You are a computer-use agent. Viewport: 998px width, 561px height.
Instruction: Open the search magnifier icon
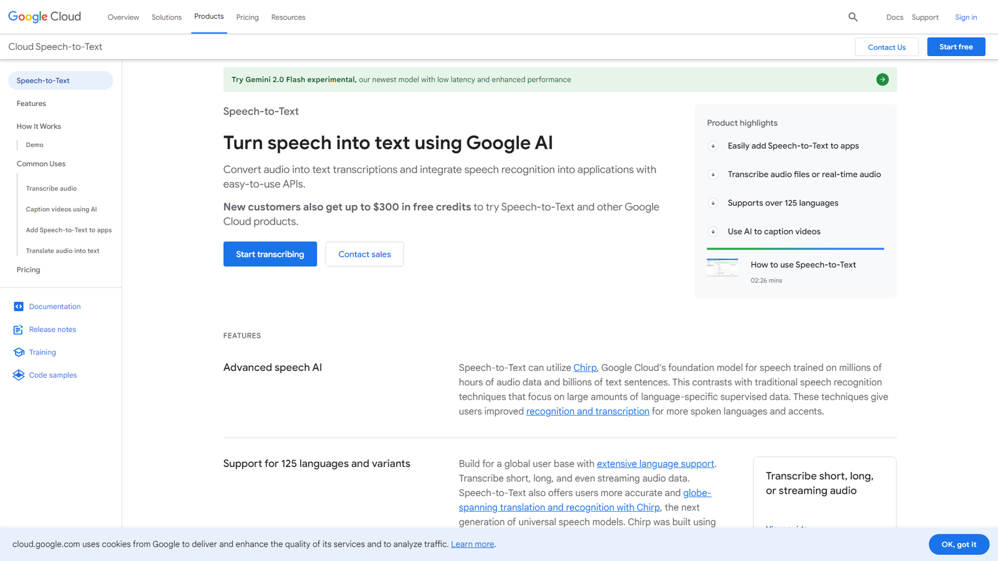pyautogui.click(x=853, y=17)
